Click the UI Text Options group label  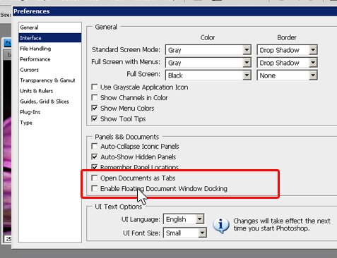coord(118,207)
